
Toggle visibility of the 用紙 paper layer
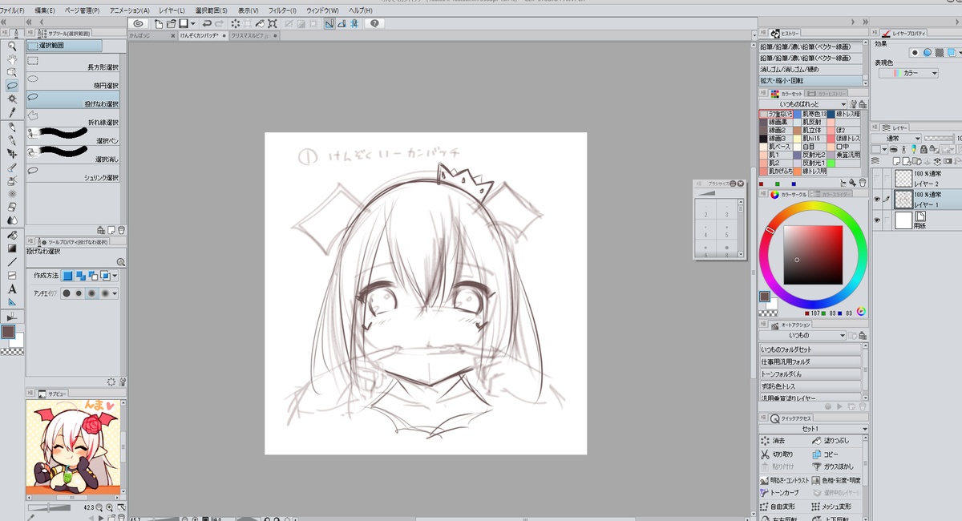point(876,220)
